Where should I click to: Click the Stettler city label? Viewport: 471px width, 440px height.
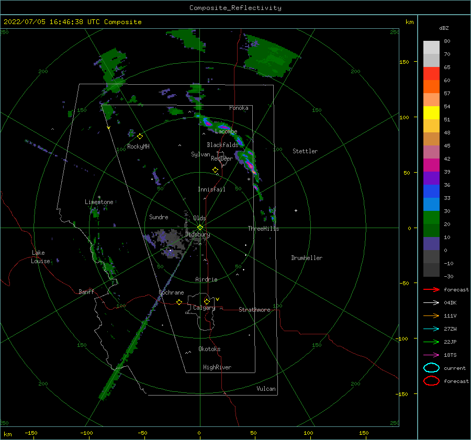305,151
